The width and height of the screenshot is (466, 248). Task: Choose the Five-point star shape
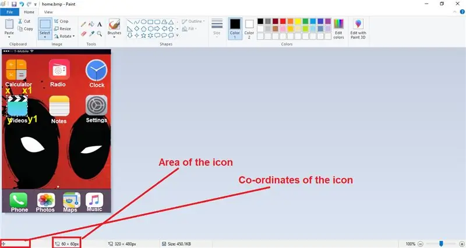[x=143, y=36]
